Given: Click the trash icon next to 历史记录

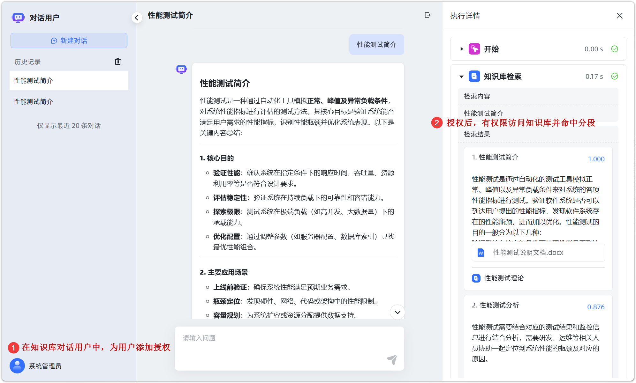Looking at the screenshot, I should 118,62.
